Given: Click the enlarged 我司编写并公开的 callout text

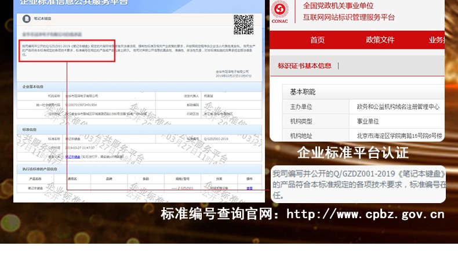Looking at the screenshot, I should tap(359, 185).
